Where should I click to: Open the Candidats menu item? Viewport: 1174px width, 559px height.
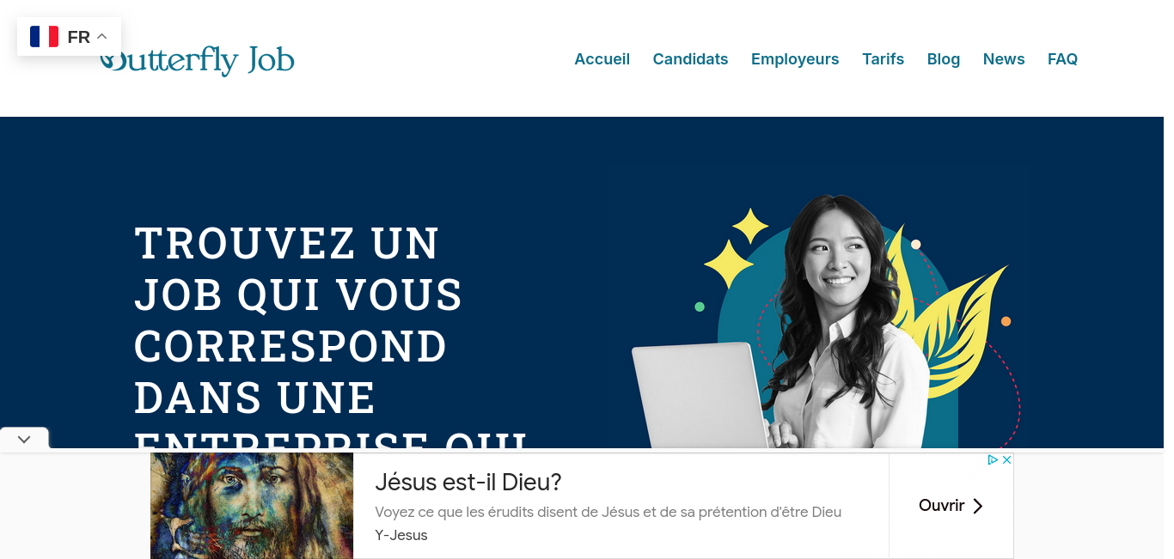click(690, 59)
